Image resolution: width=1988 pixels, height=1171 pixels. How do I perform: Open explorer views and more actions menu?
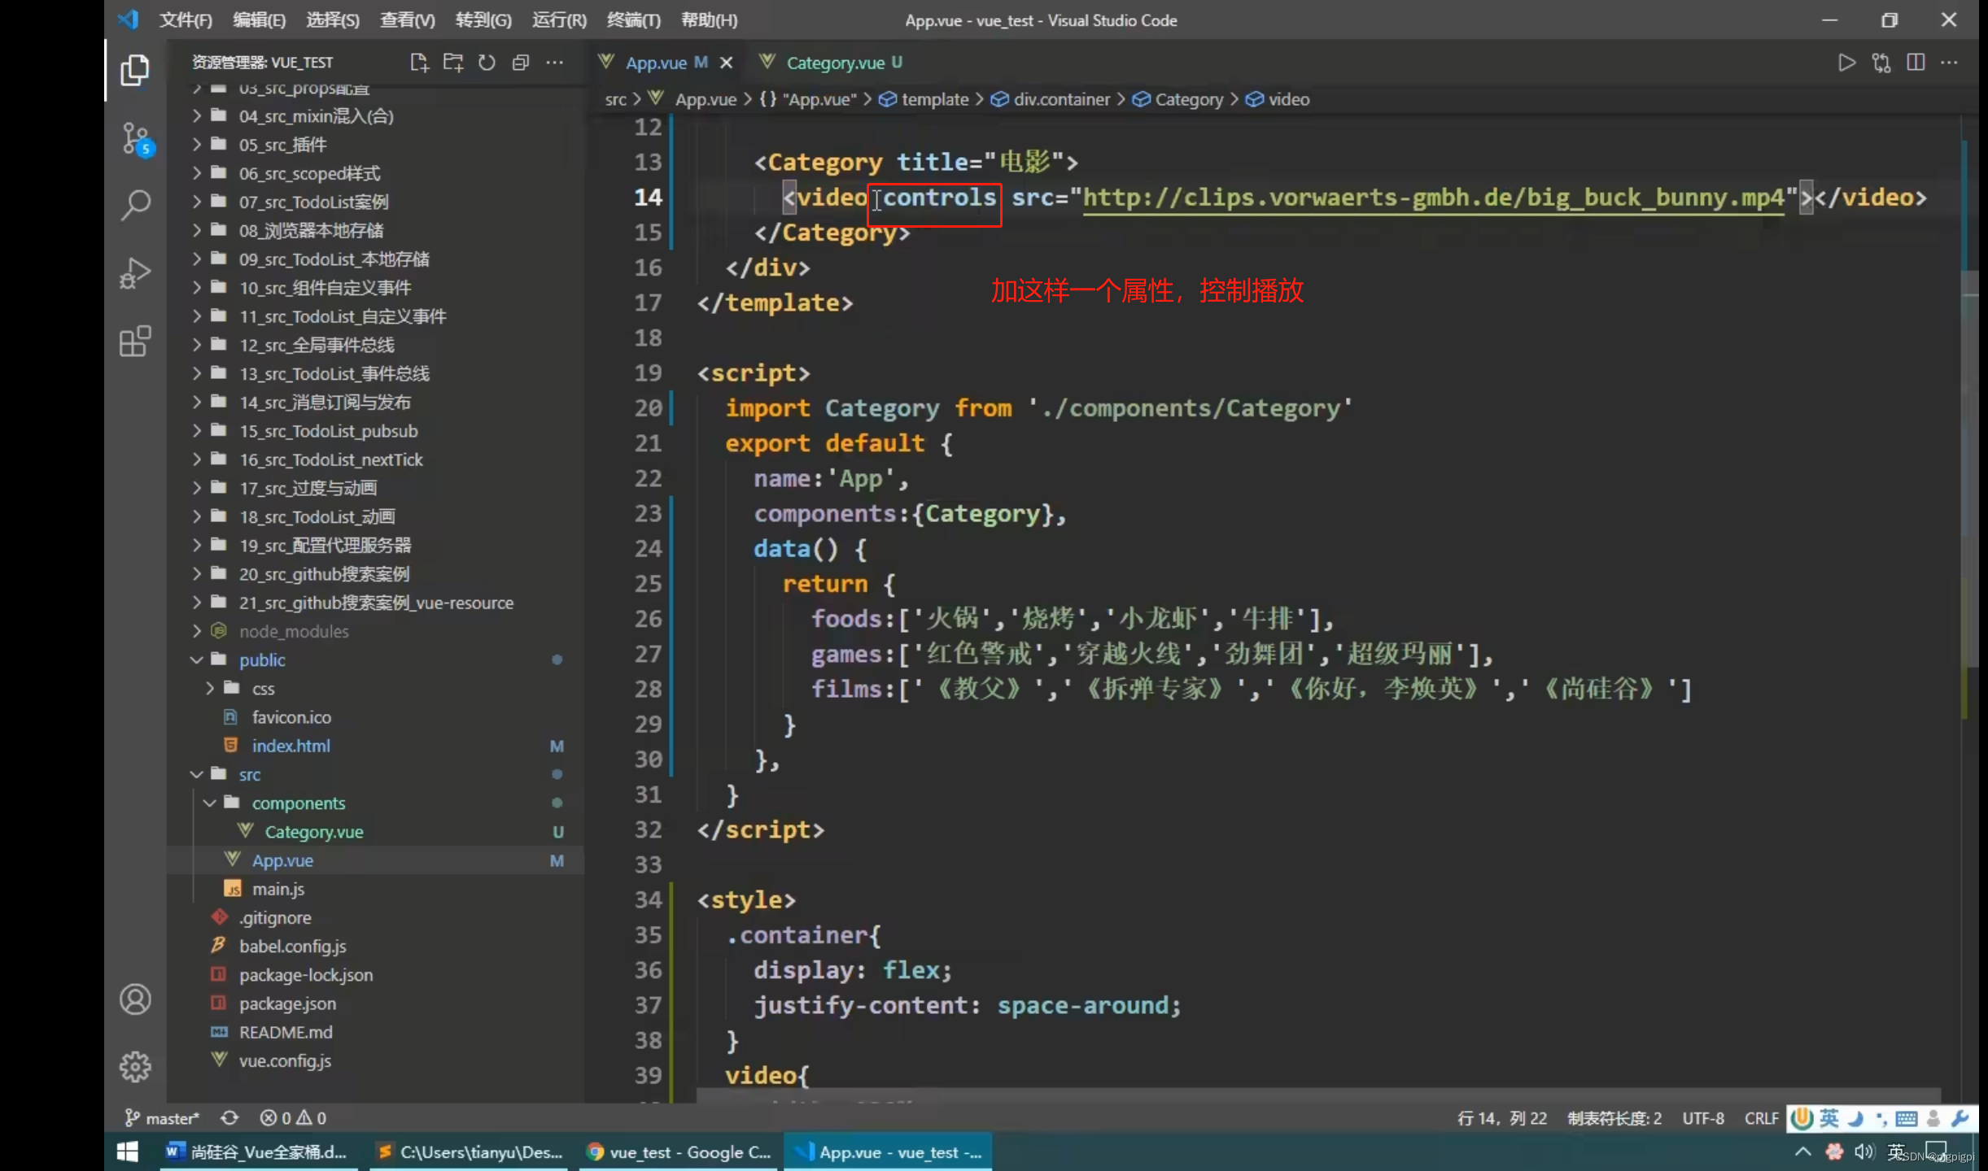point(555,63)
